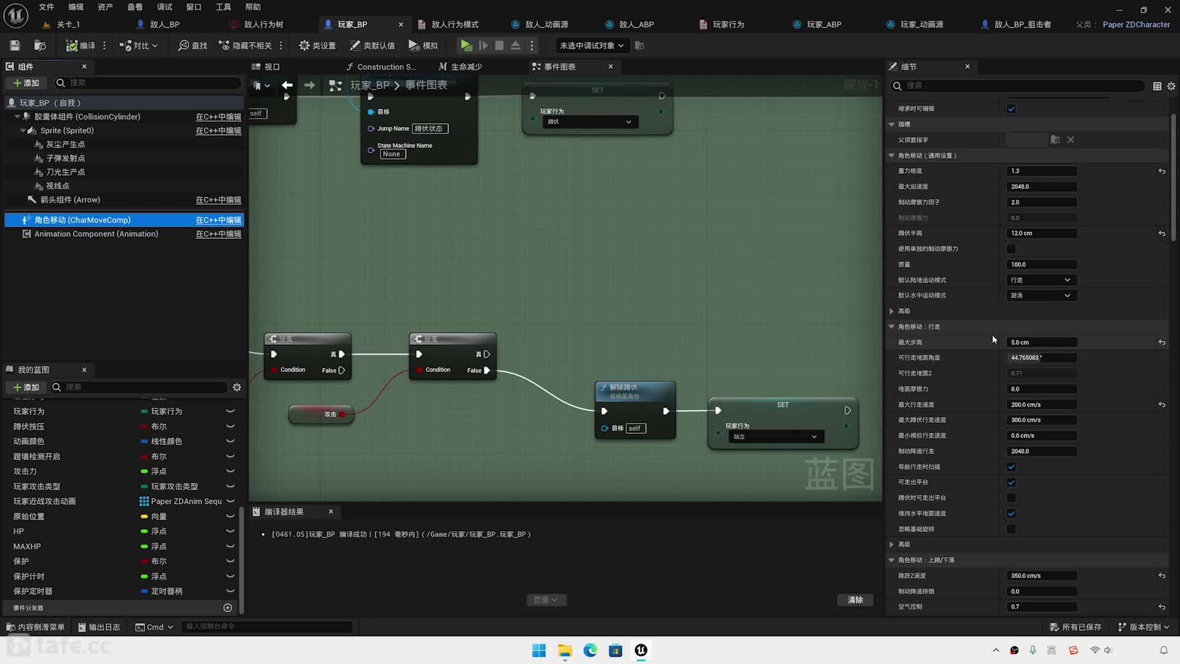
Task: Toggle 导航行走时扫描 checkbox
Action: [1011, 467]
